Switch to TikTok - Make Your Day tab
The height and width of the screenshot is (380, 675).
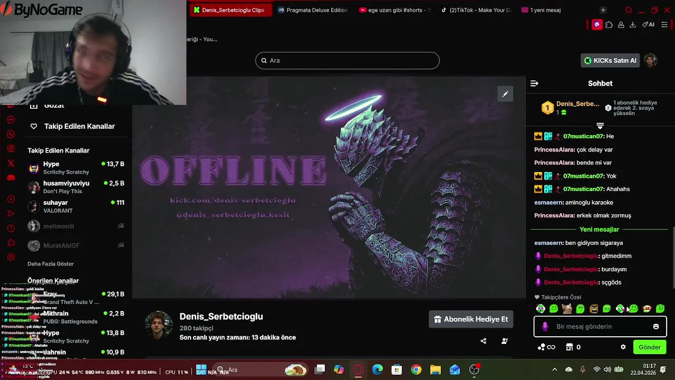pyautogui.click(x=476, y=10)
